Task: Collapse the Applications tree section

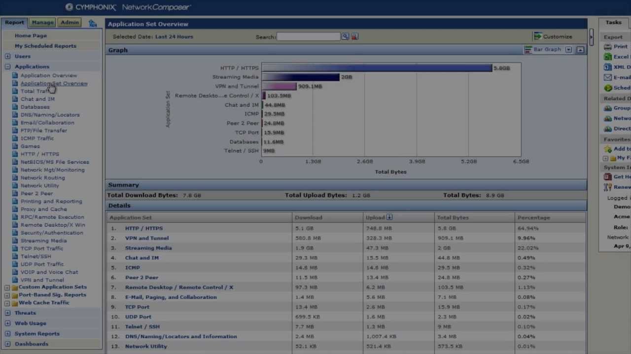Action: click(7, 66)
